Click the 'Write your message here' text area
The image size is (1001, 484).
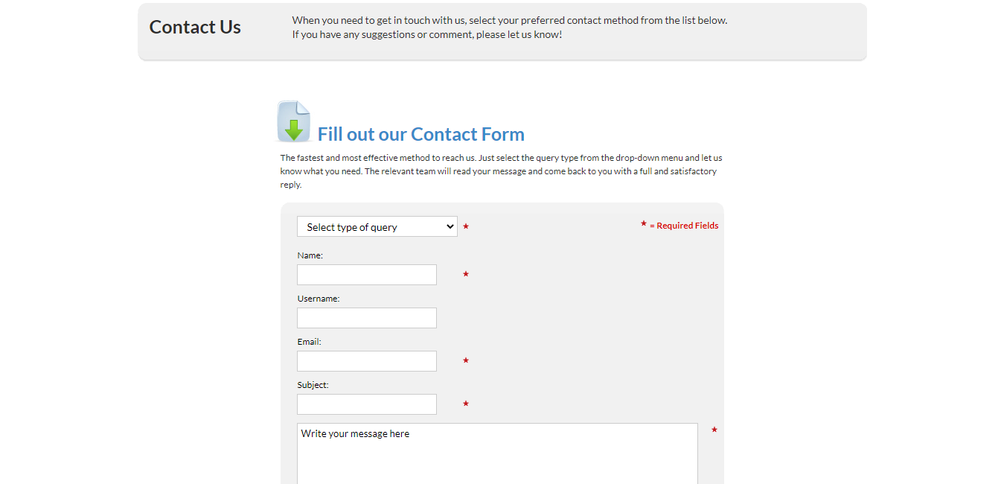pyautogui.click(x=496, y=453)
